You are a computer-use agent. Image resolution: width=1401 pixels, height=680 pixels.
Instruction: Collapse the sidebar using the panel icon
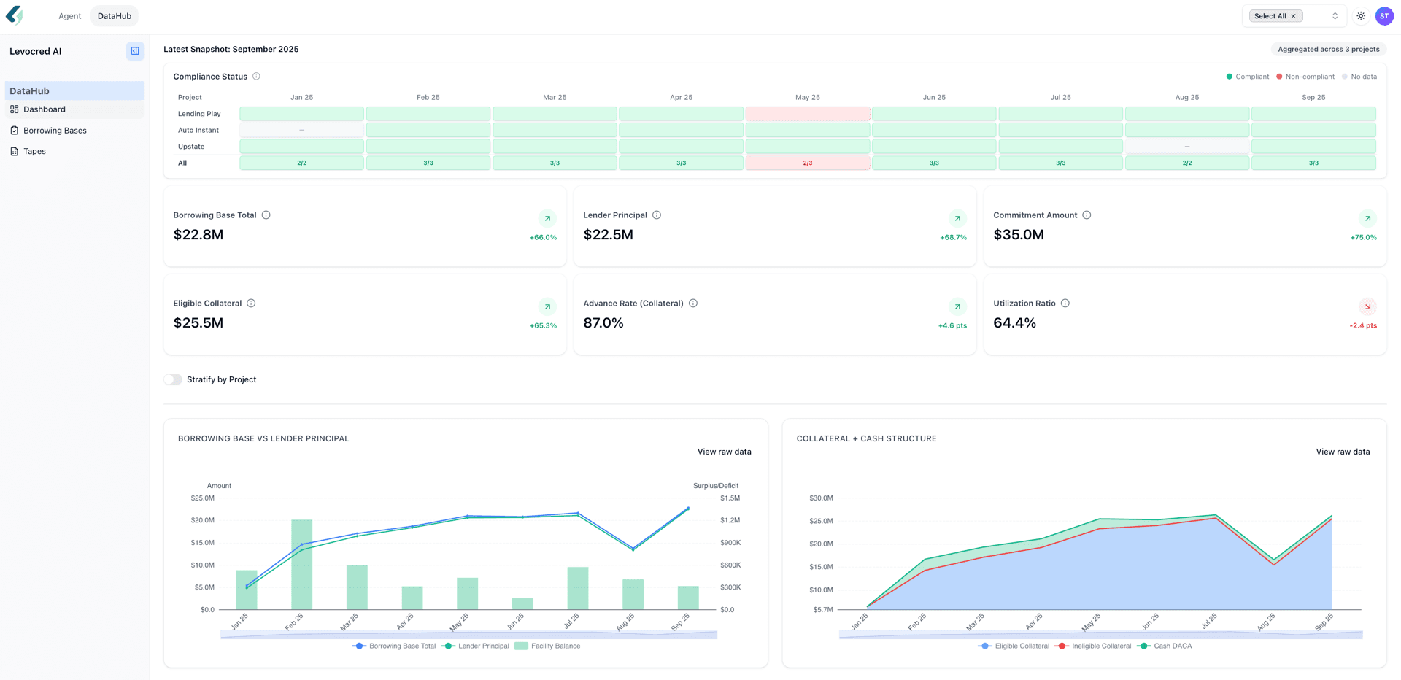coord(135,51)
